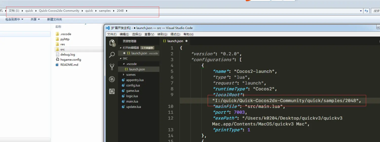Click the 1 个未保存 badge

point(147,48)
